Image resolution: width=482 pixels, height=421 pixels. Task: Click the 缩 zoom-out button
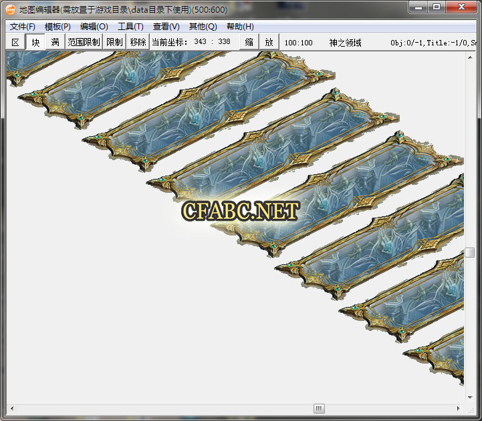click(249, 42)
